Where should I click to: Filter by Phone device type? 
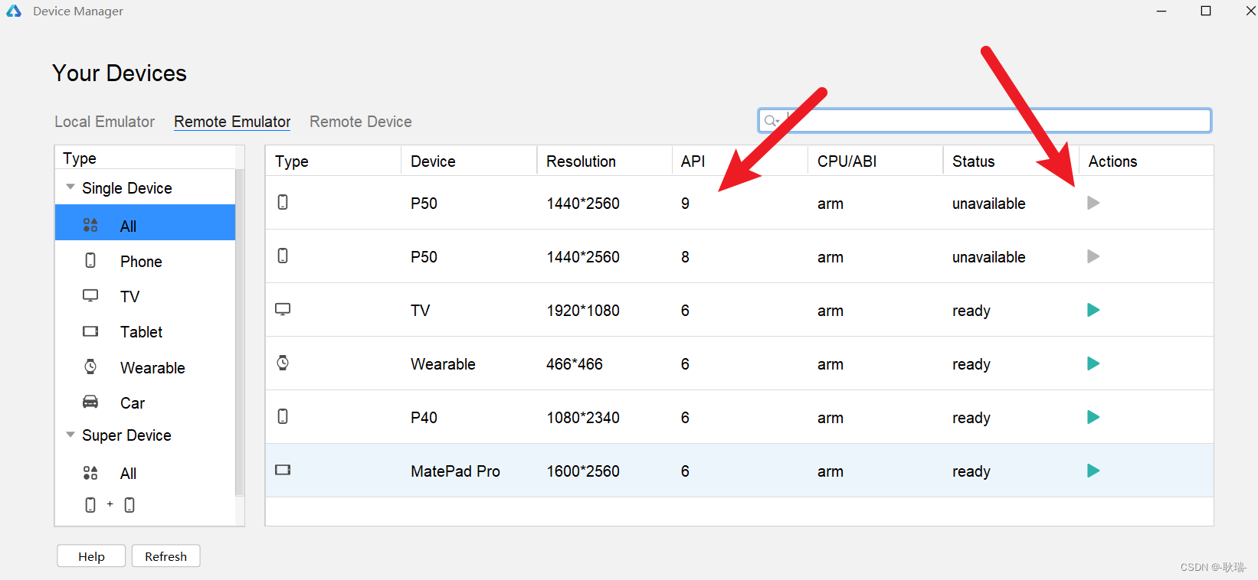point(141,262)
